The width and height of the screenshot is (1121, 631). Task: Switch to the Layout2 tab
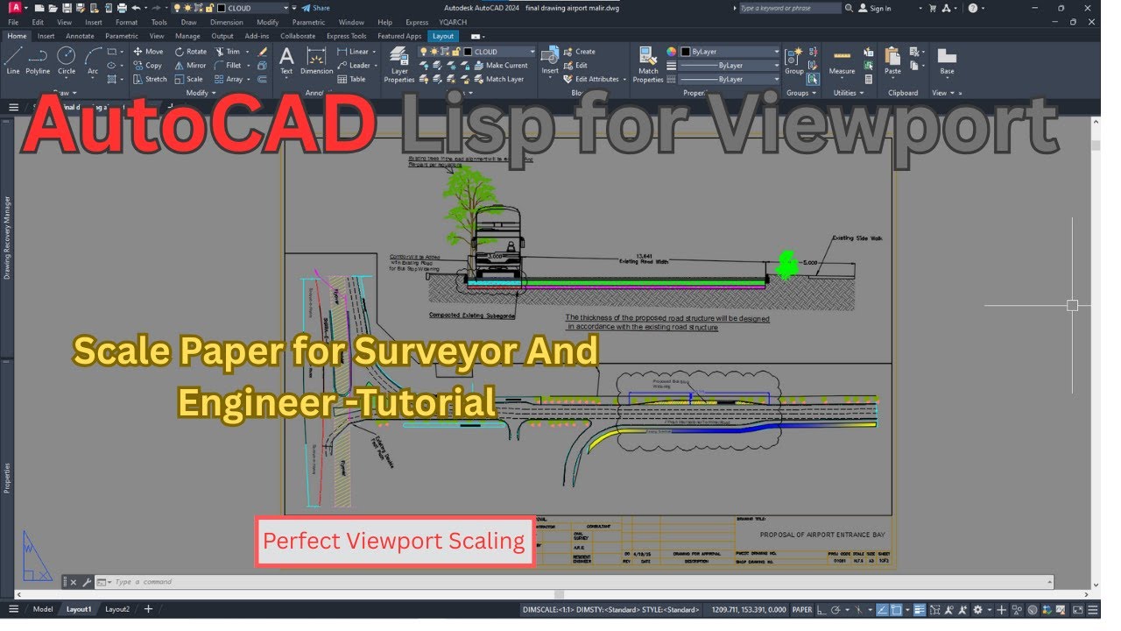[117, 609]
